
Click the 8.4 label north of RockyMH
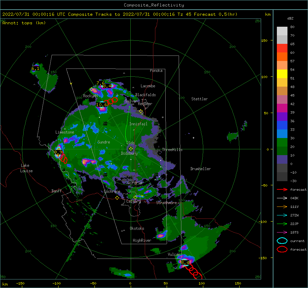click(x=107, y=86)
